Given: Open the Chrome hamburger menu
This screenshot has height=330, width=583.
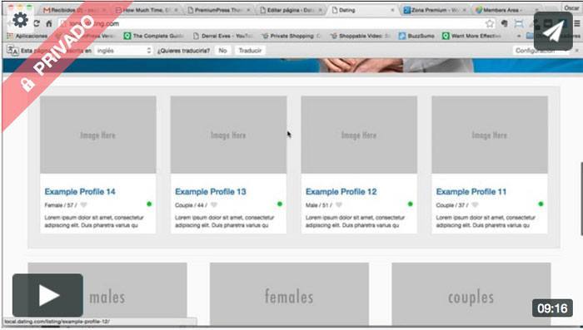Looking at the screenshot, I should click(577, 23).
